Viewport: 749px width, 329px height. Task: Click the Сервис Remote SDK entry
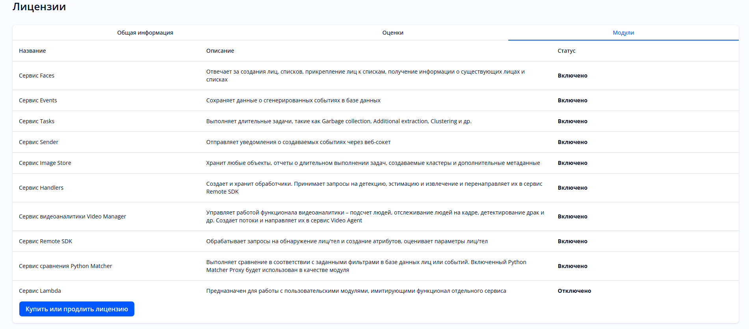[45, 241]
